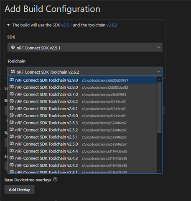Choose nRF Connect SDK Toolchain v2.5.0
The width and height of the screenshot is (191, 201).
(82, 144)
